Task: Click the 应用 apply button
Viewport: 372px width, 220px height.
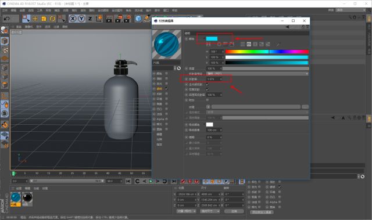Action: (x=234, y=211)
